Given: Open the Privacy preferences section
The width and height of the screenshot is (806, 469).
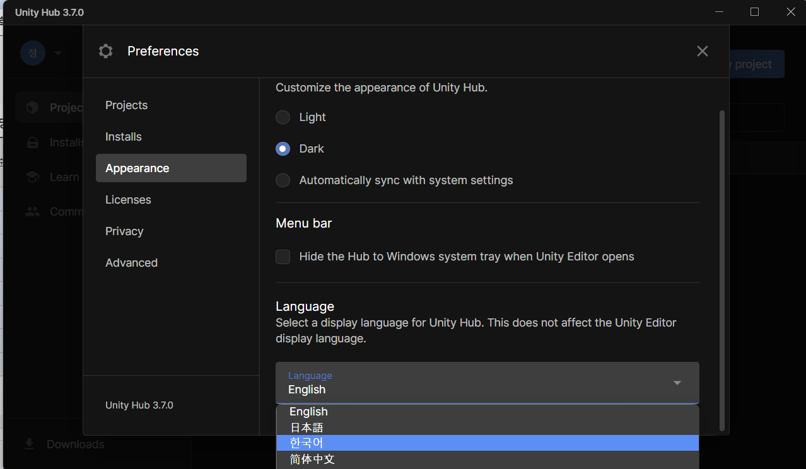Looking at the screenshot, I should [171, 231].
